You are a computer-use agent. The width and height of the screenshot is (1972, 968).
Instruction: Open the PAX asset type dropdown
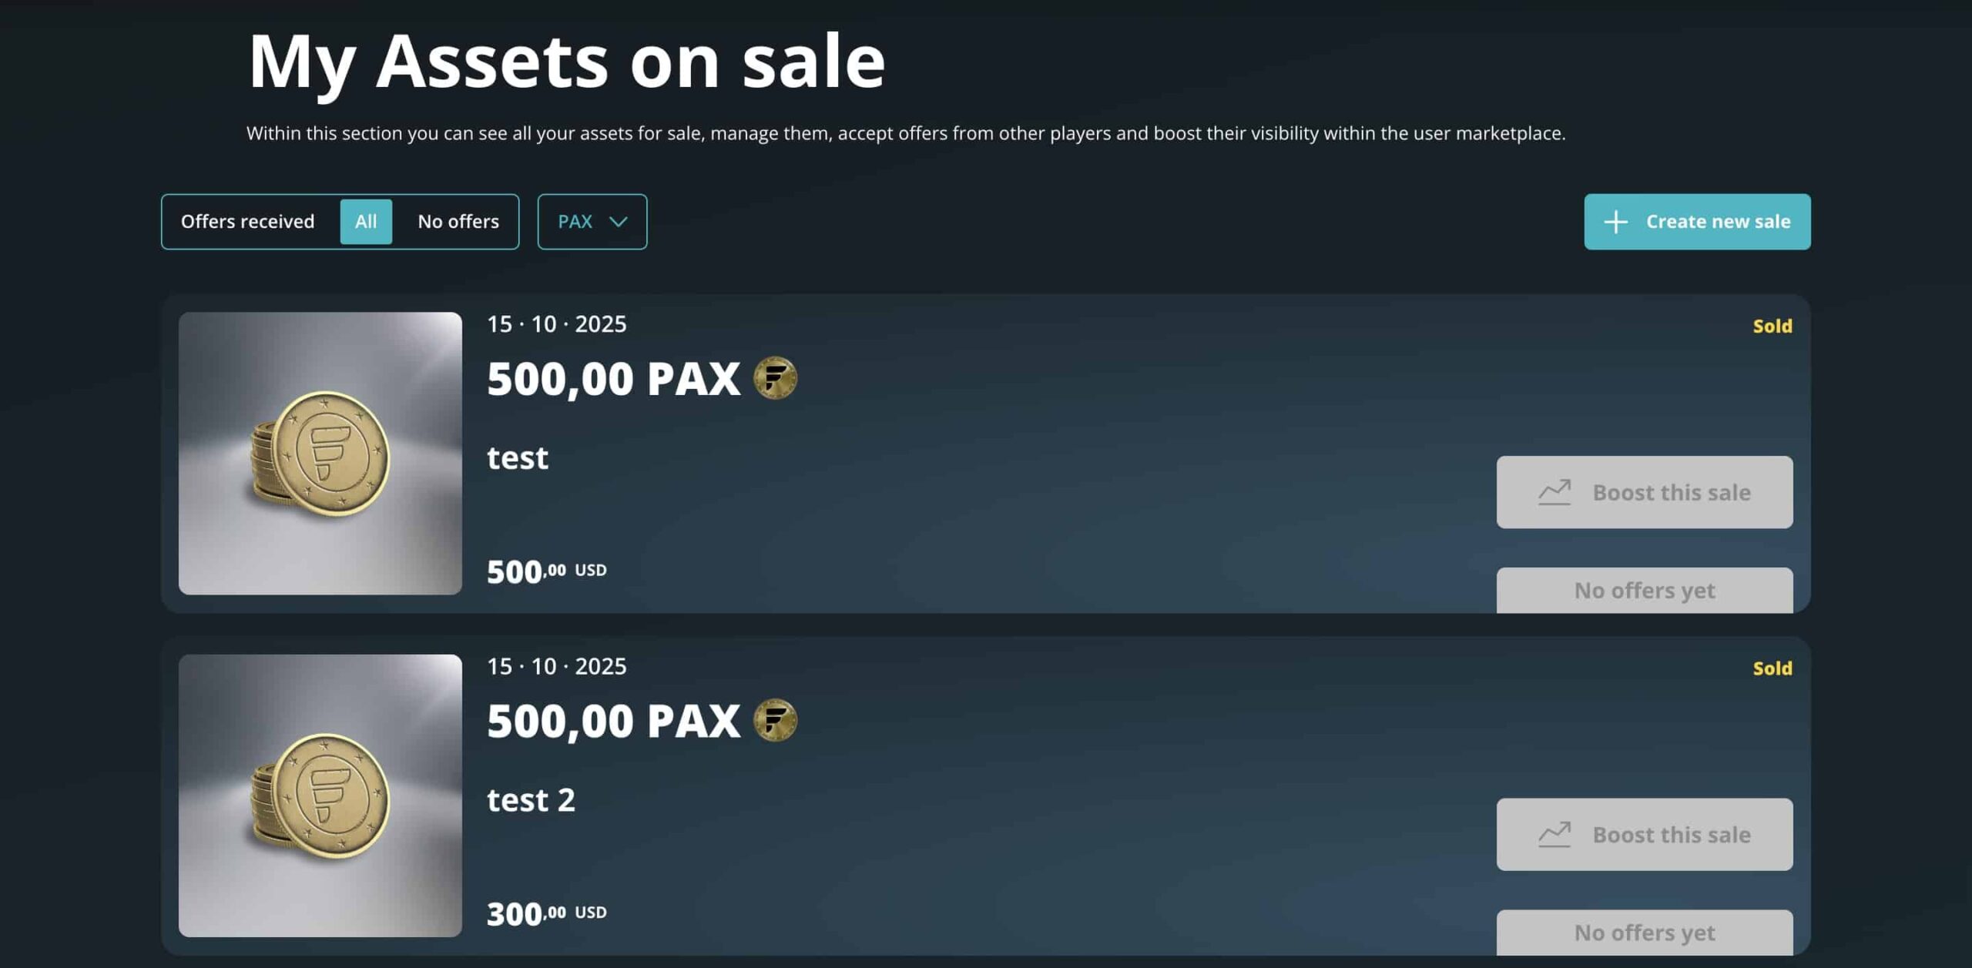point(592,222)
